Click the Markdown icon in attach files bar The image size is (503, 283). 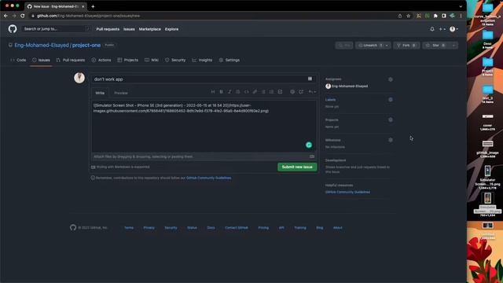(312, 156)
